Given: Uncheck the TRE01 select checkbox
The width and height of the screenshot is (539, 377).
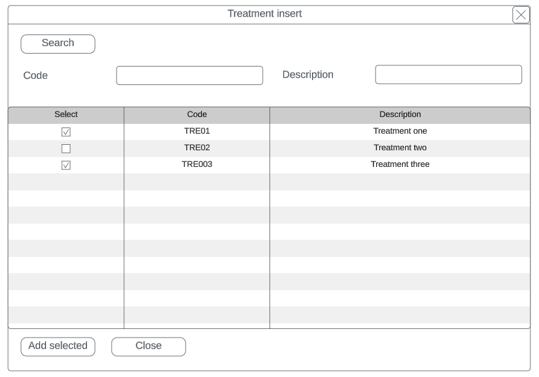Looking at the screenshot, I should click(x=66, y=132).
